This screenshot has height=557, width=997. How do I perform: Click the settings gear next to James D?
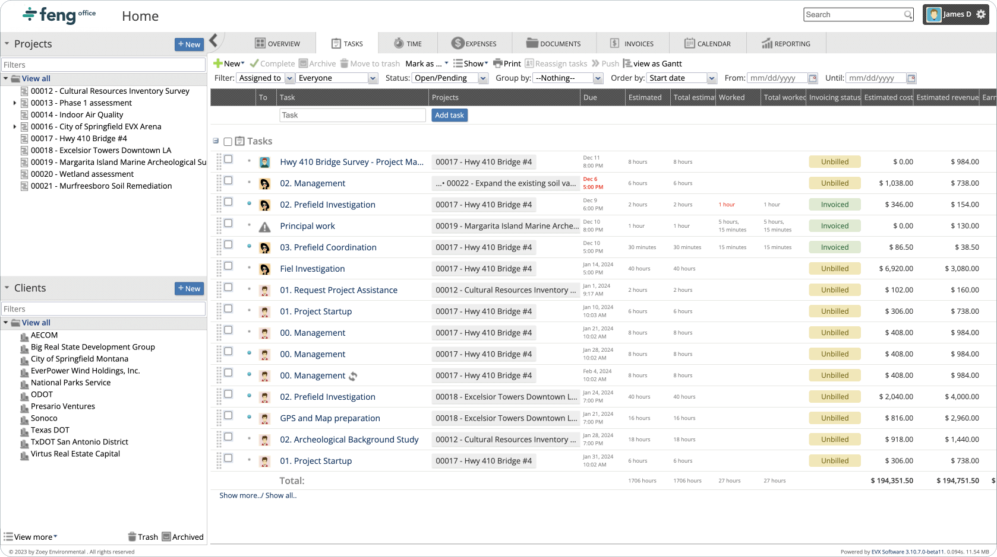(980, 15)
